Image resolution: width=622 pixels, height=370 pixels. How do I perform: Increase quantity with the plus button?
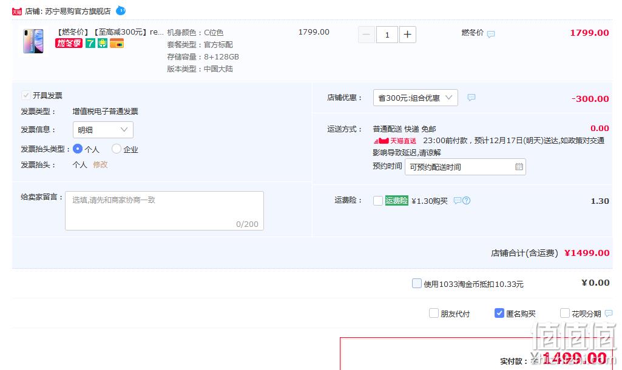coord(407,35)
